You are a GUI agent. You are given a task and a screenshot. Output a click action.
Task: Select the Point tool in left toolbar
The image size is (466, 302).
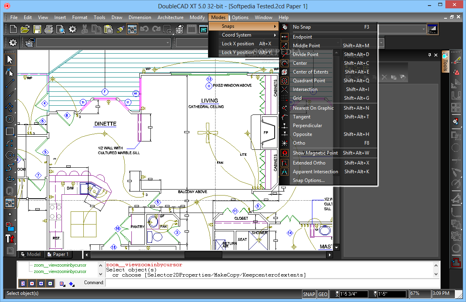[10, 214]
